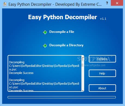Open the Options dialog

102,59
